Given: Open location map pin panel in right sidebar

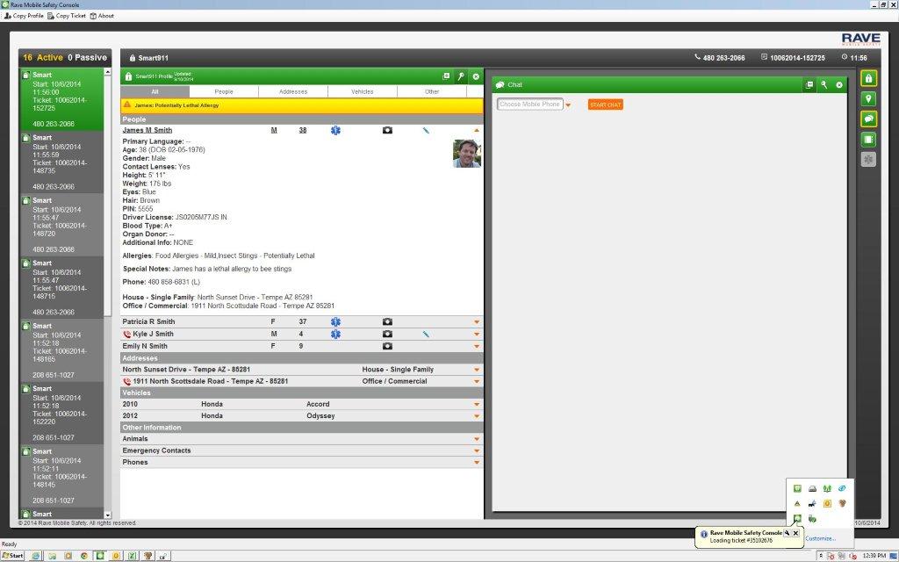Looking at the screenshot, I should click(868, 99).
